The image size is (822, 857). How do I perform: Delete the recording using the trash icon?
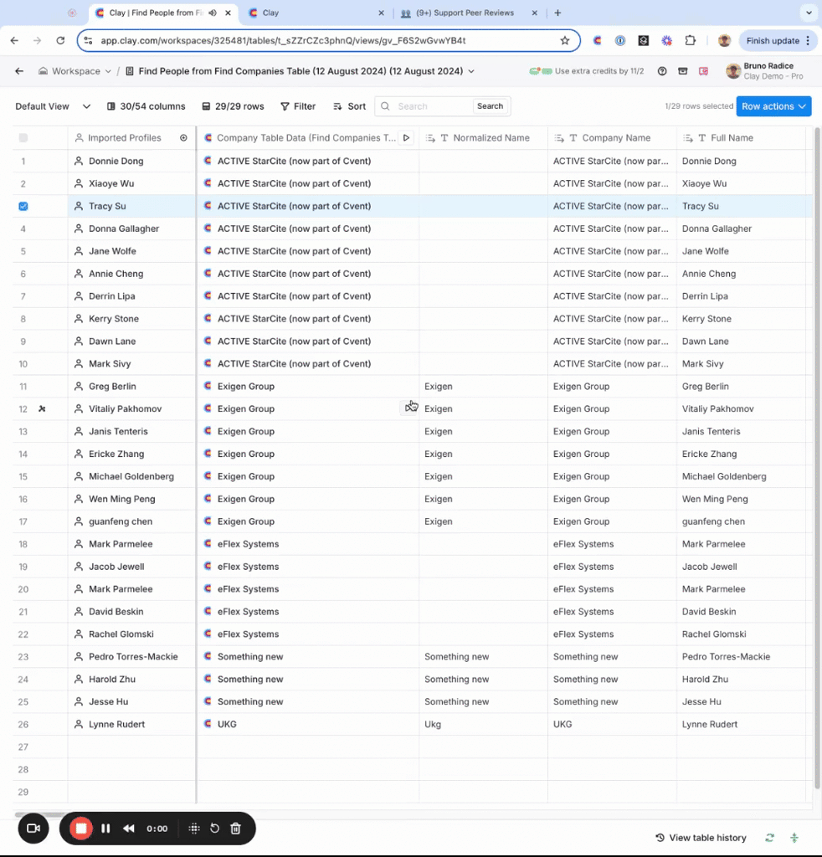[x=235, y=829]
